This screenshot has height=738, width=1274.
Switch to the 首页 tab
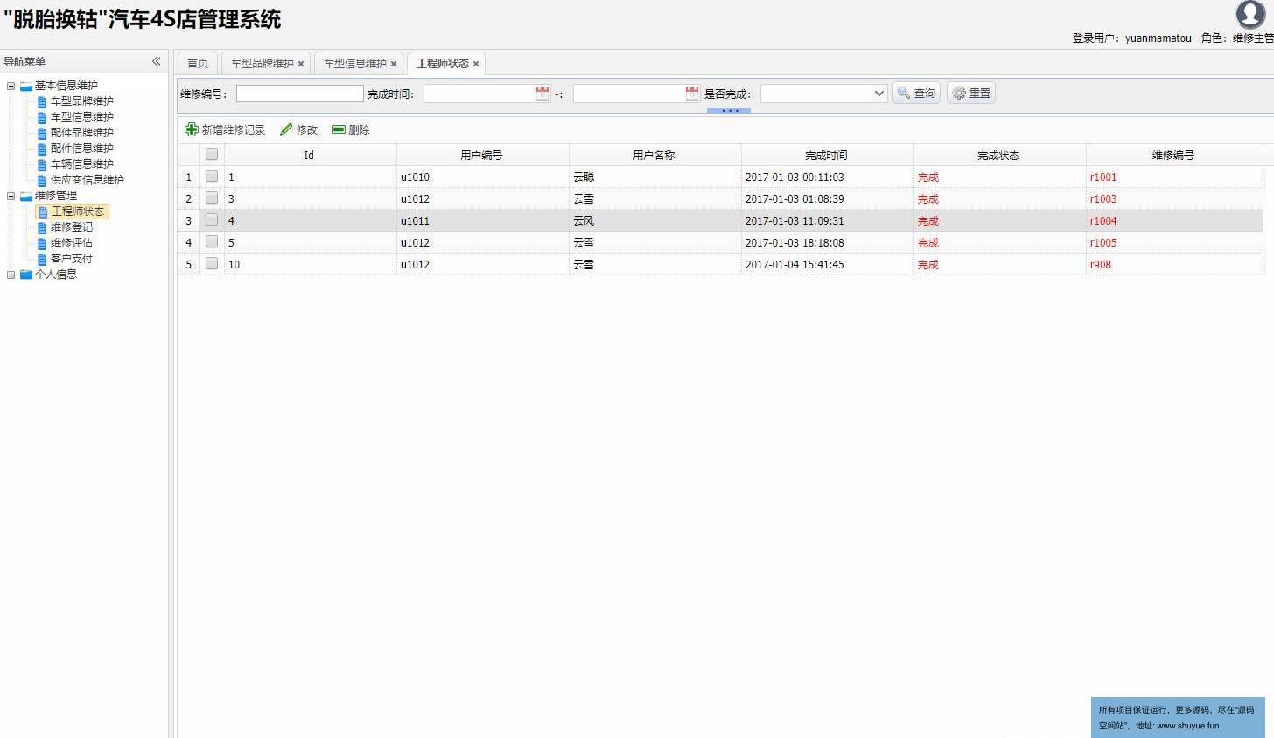pos(198,63)
